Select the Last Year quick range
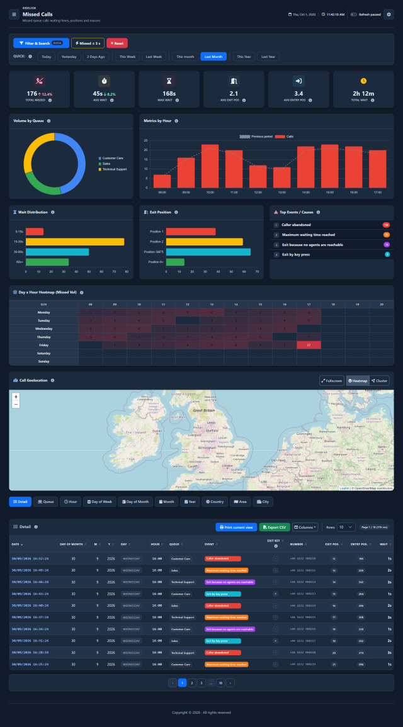Viewport: 403px width, 727px height. [268, 57]
